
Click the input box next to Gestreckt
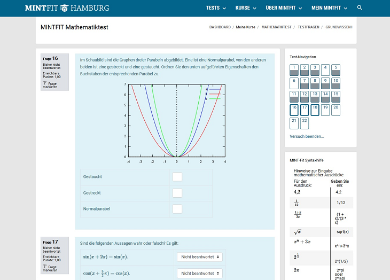[x=177, y=193]
